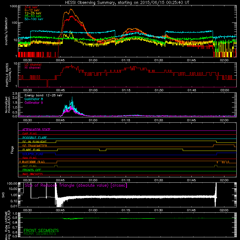Click the 'REAR SEGMENTS' legend entry
Screen dimensions: 240x240
click(x=40, y=234)
